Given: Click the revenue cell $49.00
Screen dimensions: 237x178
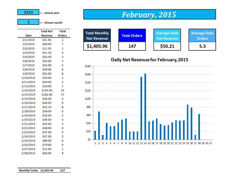Looking at the screenshot, I should (x=47, y=70).
